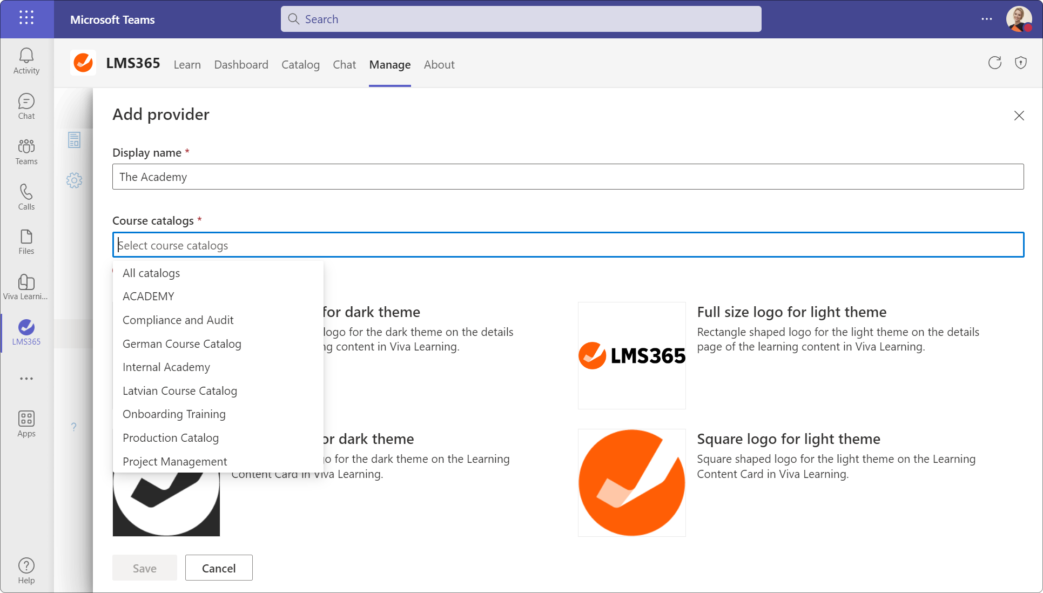This screenshot has width=1043, height=593.
Task: Click the Square logo for light theme heading
Action: [789, 439]
